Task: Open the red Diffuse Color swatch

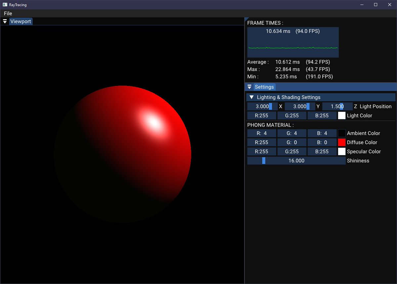Action: coord(342,142)
